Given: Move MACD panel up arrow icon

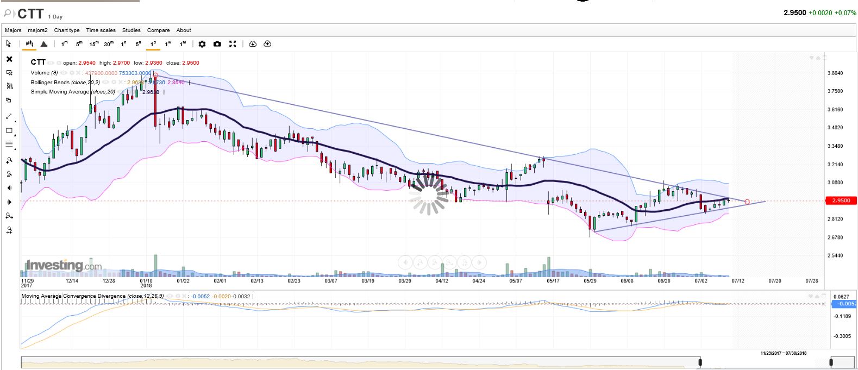Looking at the screenshot, I should (x=818, y=296).
